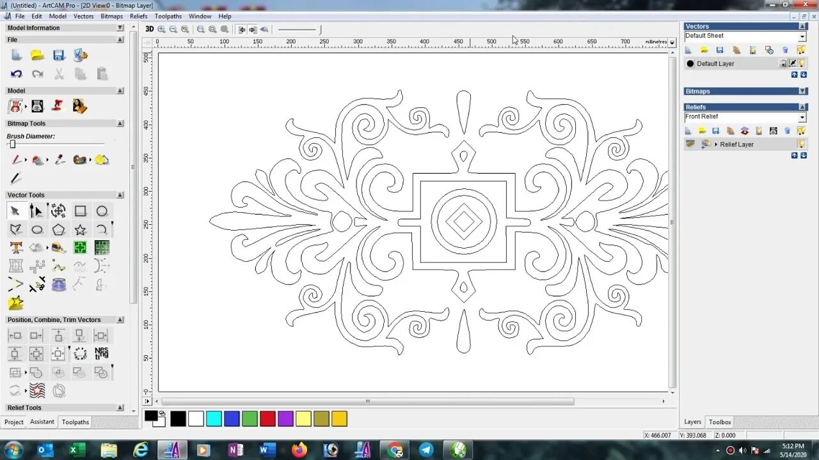Click the Default Layer colour dot
Screen dimensions: 819x460
coord(690,63)
